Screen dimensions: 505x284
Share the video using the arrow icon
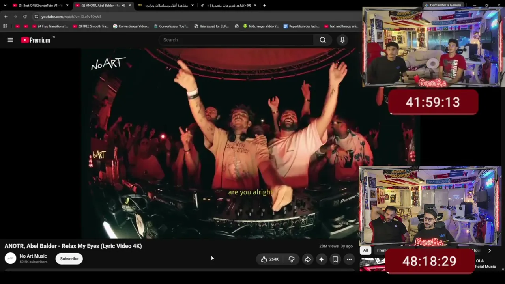click(307, 259)
